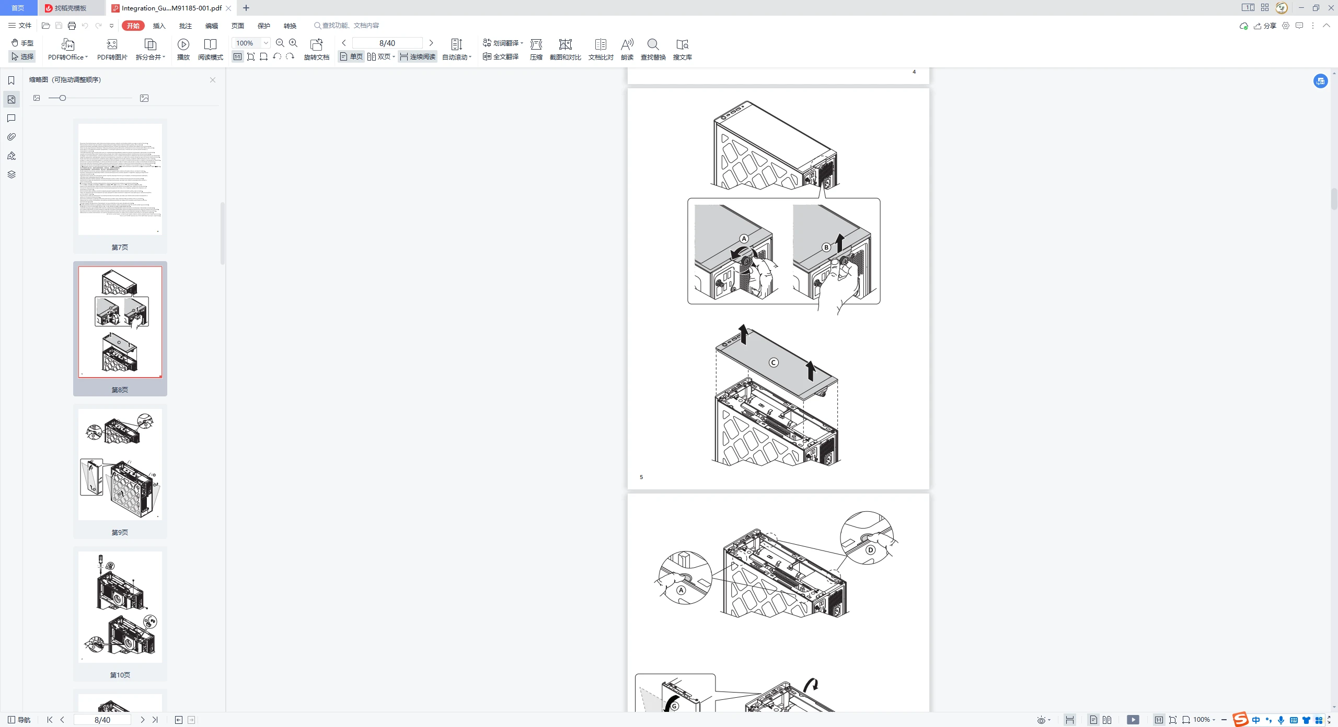Switch to the 保护 ribbon tab
This screenshot has height=727, width=1338.
tap(263, 26)
